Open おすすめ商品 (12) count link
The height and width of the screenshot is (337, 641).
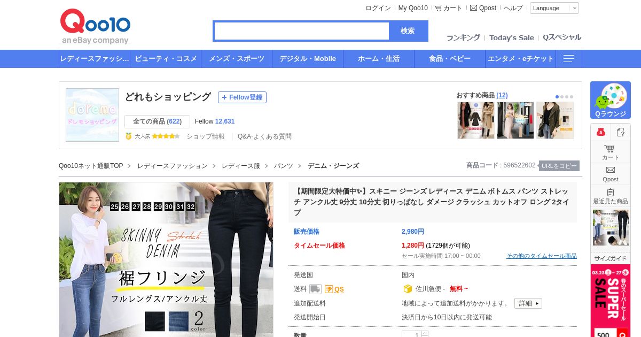502,95
